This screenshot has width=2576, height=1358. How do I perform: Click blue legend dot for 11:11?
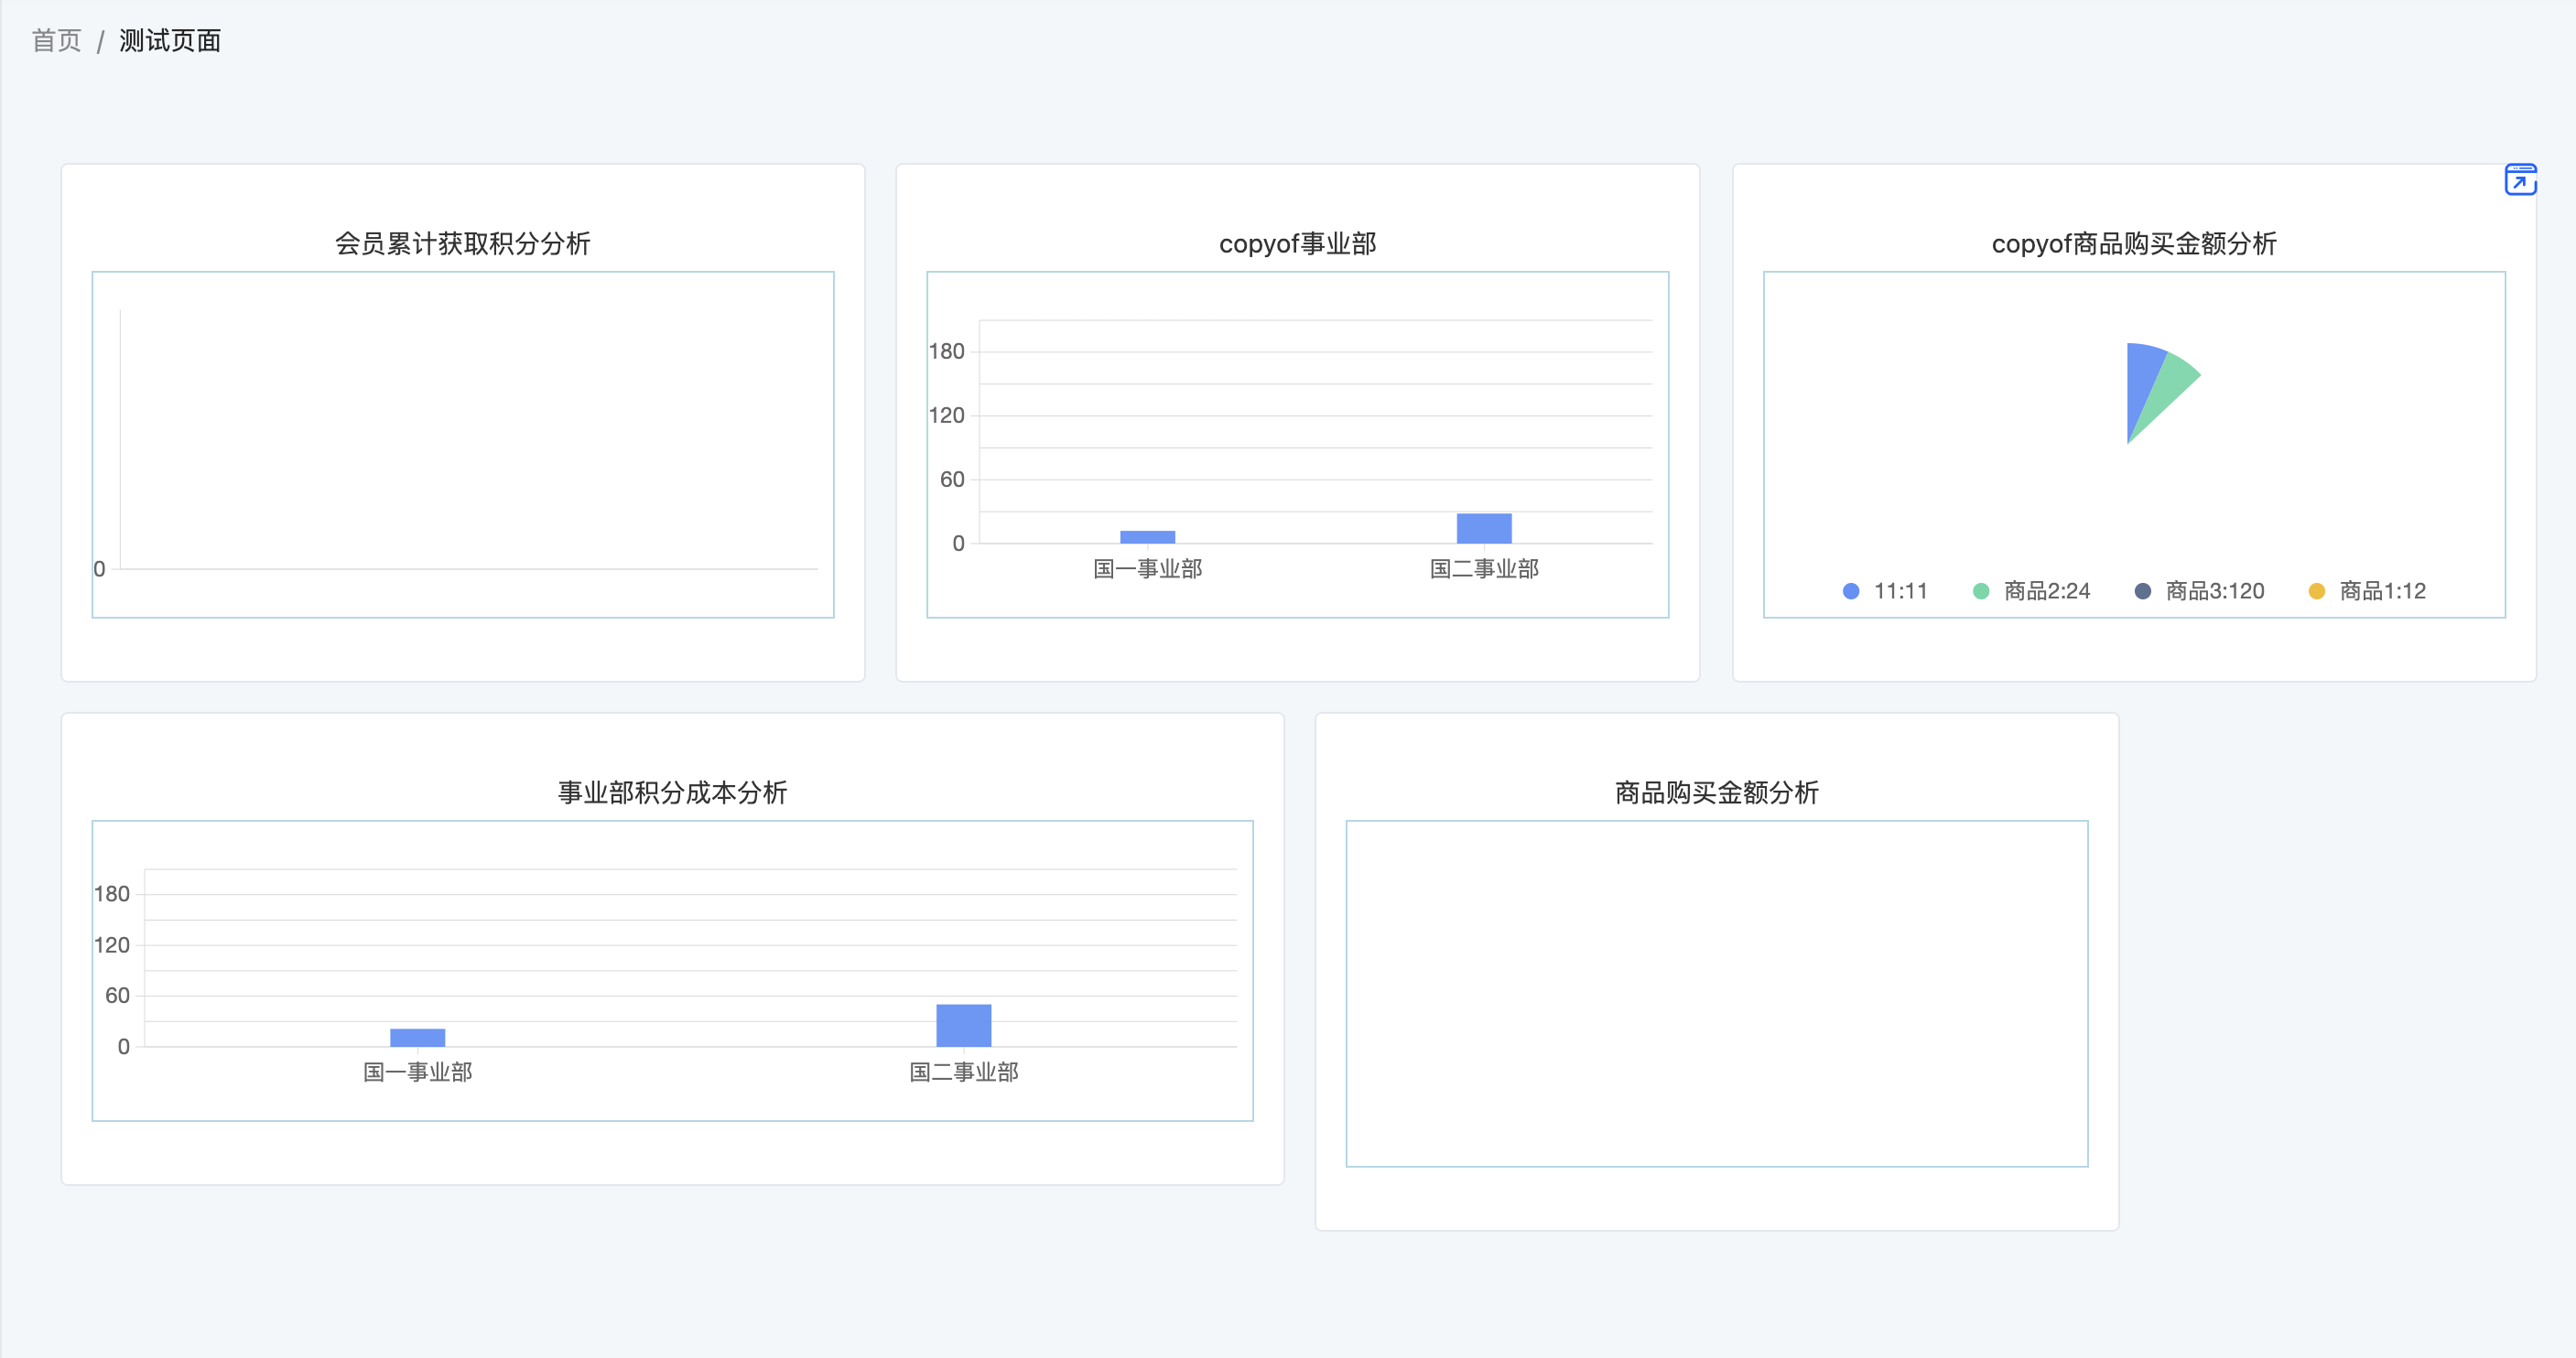[1851, 591]
